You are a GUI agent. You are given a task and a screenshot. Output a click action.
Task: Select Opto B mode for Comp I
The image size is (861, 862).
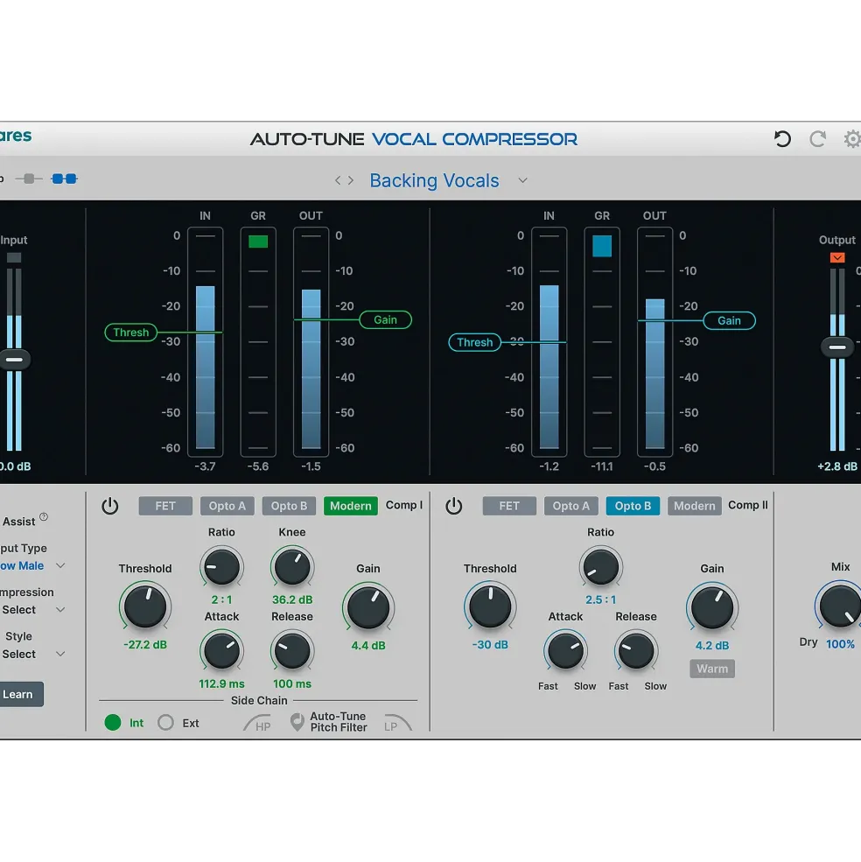click(290, 506)
